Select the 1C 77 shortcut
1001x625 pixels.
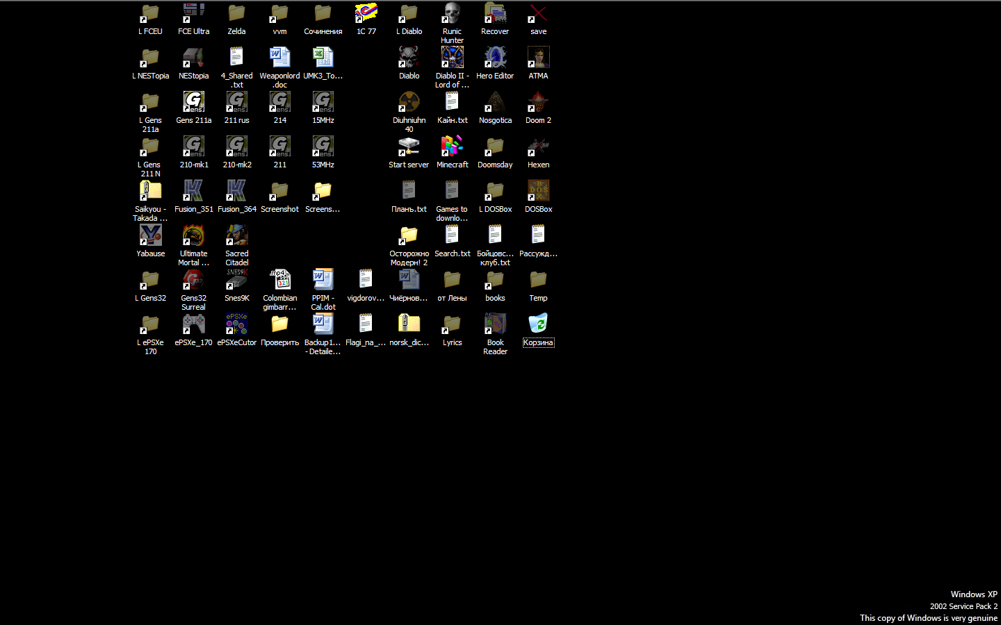click(x=366, y=14)
